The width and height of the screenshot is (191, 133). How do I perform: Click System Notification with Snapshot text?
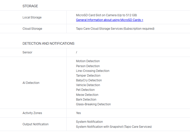click(x=114, y=127)
